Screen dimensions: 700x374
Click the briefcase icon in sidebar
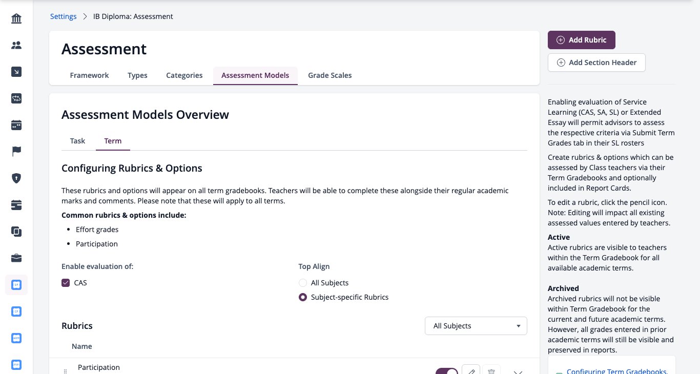click(16, 258)
